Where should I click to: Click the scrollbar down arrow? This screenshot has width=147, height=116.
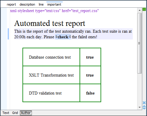140,107
